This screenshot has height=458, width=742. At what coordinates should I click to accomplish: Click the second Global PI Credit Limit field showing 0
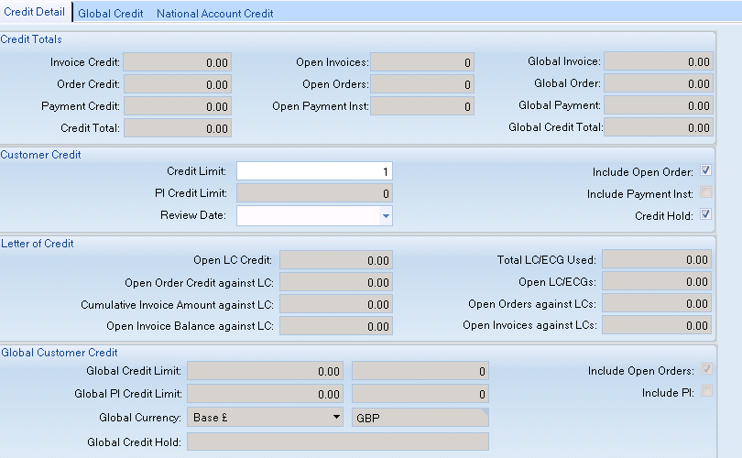(x=420, y=394)
